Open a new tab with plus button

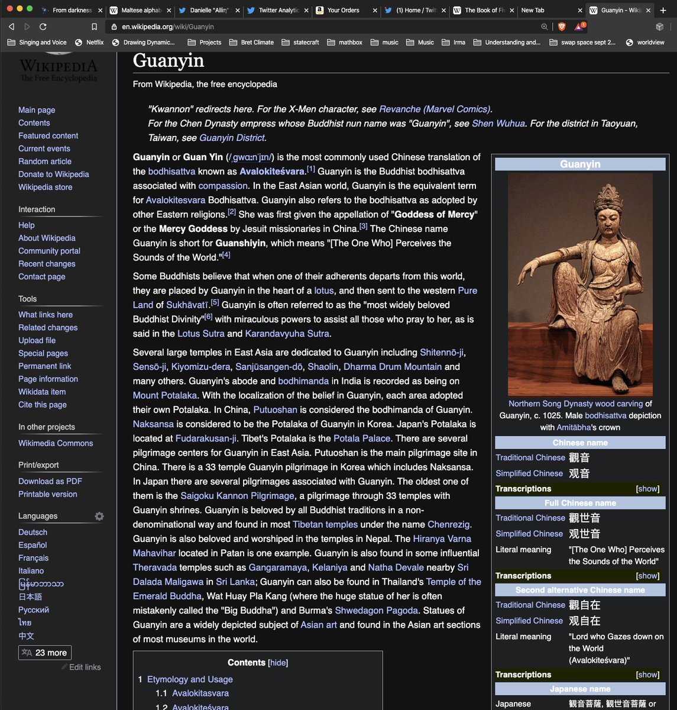[663, 10]
